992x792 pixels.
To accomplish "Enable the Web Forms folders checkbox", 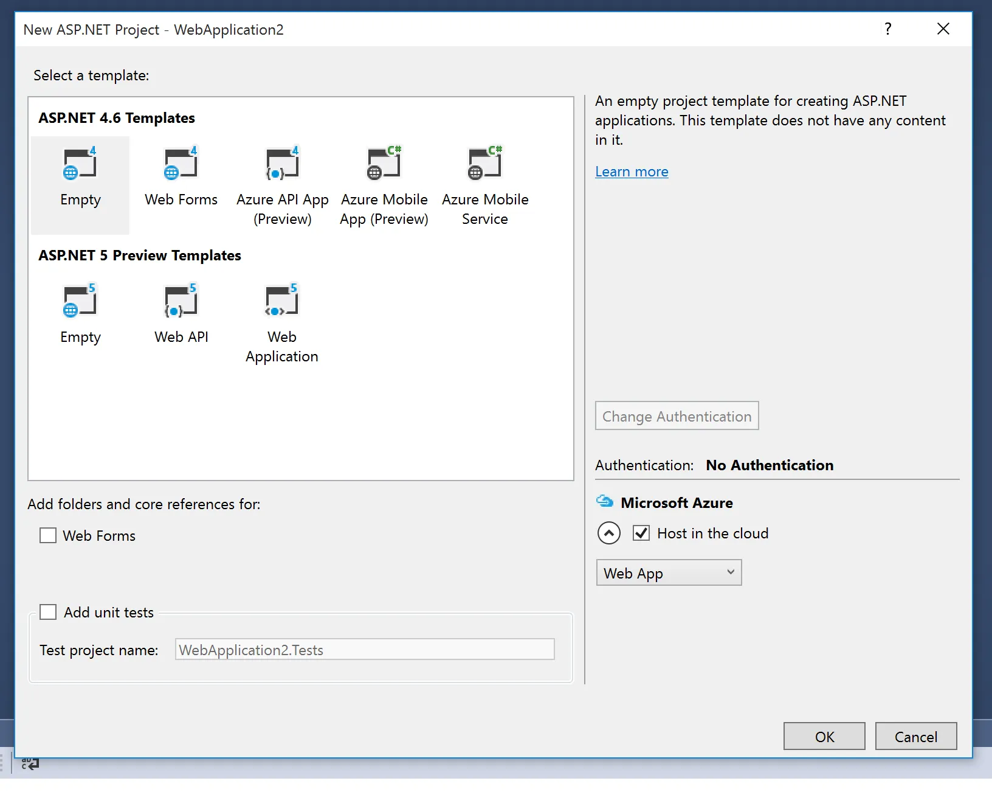I will tap(48, 535).
